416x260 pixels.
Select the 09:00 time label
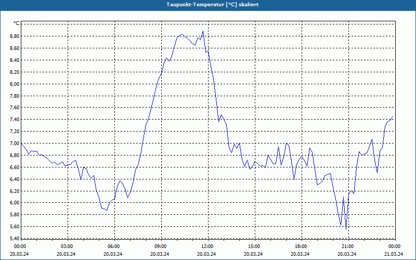(161, 246)
